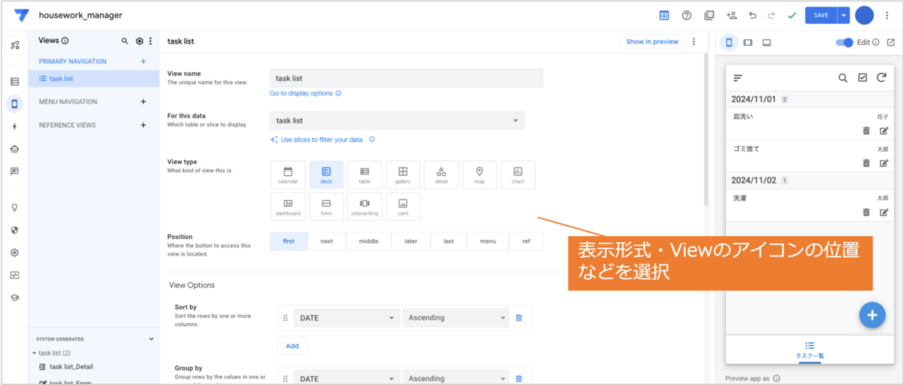Select the onboarding view type
This screenshot has height=385, width=904.
click(365, 206)
